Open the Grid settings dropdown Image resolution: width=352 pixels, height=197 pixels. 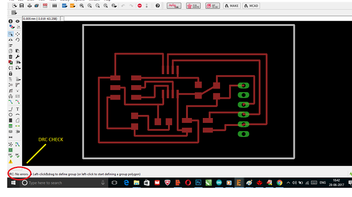(x=14, y=13)
